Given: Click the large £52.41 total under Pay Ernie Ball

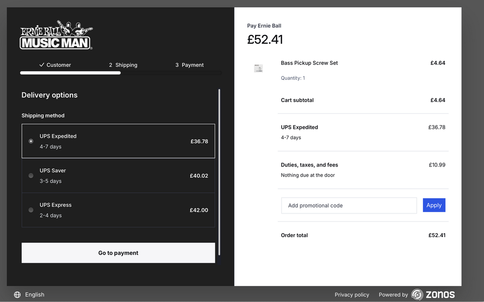Looking at the screenshot, I should [265, 40].
